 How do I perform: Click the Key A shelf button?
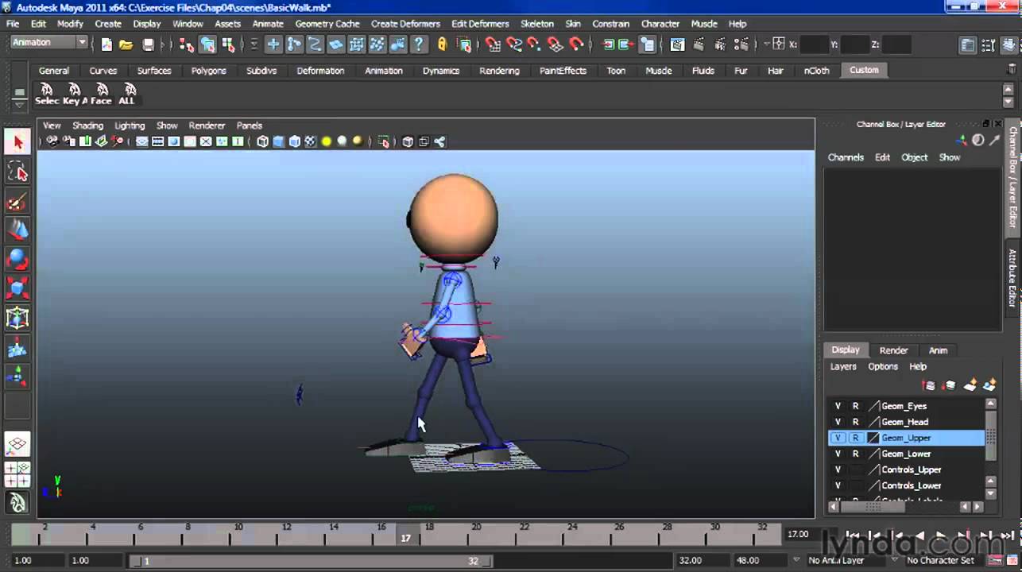pos(74,94)
